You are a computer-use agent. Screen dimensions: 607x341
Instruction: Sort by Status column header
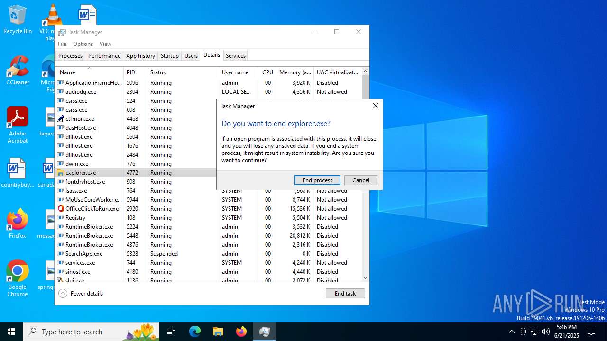[183, 72]
